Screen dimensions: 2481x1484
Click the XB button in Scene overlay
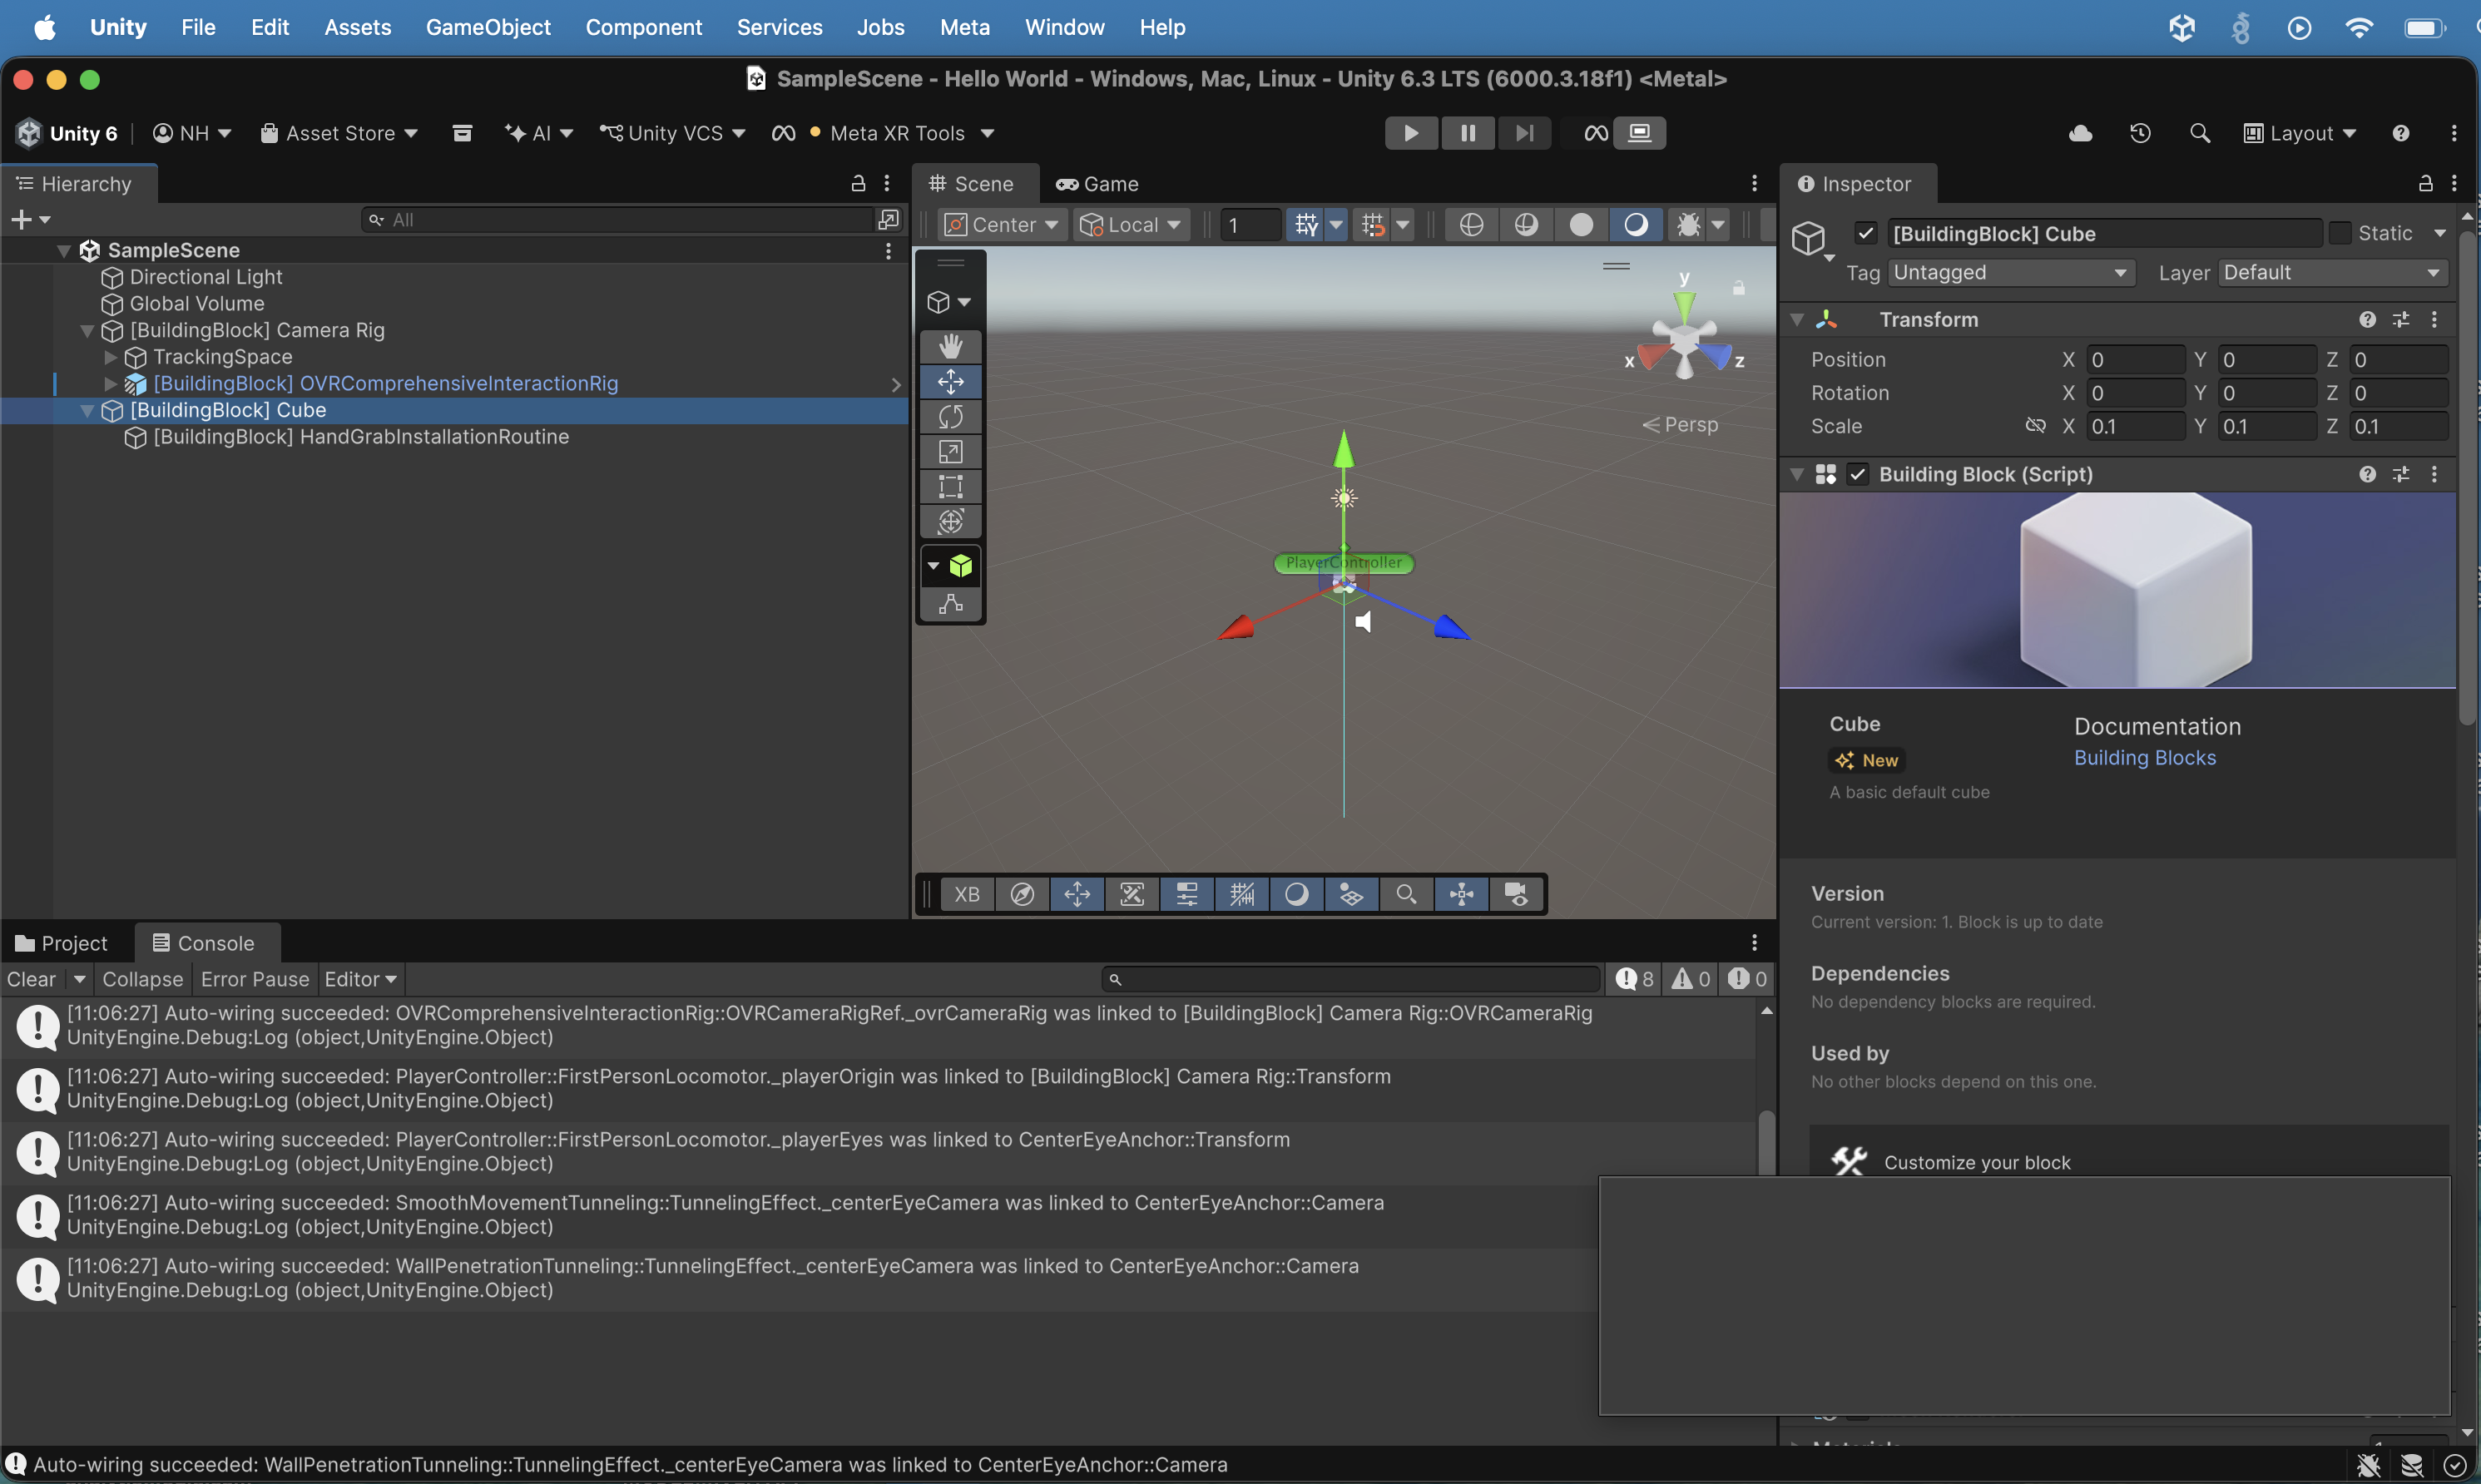pyautogui.click(x=967, y=894)
